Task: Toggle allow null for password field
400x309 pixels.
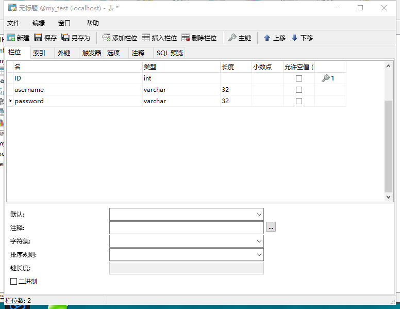Action: (x=299, y=101)
